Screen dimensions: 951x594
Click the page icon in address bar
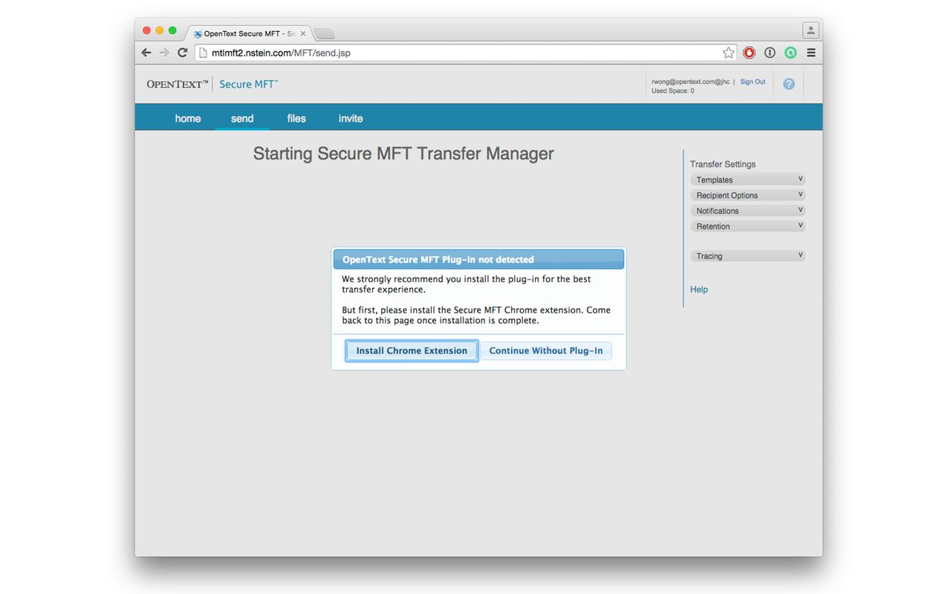[203, 53]
